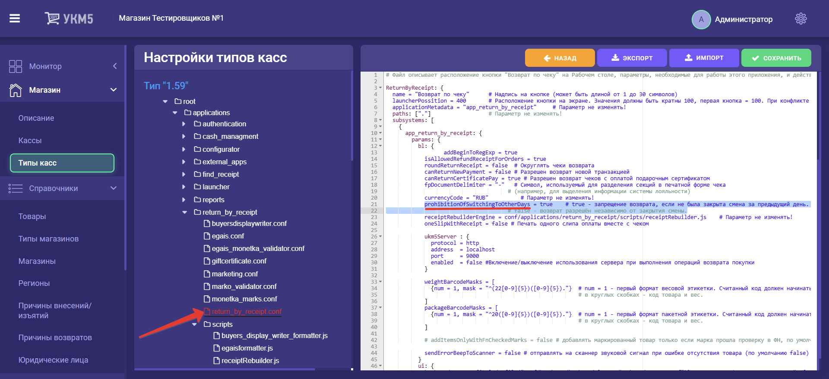
Task: Collapse the scripts tree node
Action: coord(194,325)
